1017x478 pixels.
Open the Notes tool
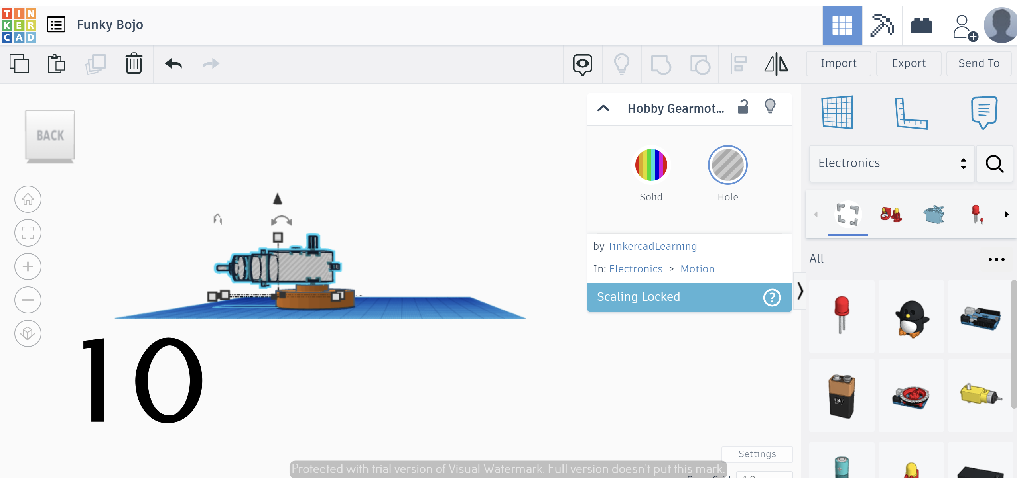(983, 113)
